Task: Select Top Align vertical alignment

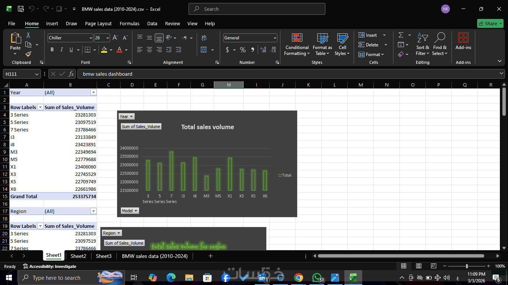Action: pos(140,38)
